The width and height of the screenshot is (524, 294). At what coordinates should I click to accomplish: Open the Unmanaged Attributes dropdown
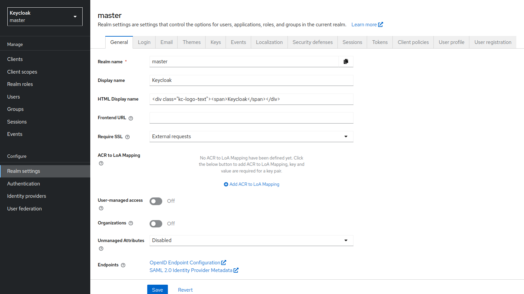252,240
